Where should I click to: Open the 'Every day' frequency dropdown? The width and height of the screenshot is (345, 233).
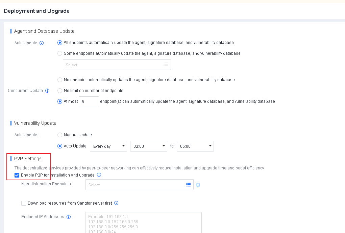pos(108,146)
